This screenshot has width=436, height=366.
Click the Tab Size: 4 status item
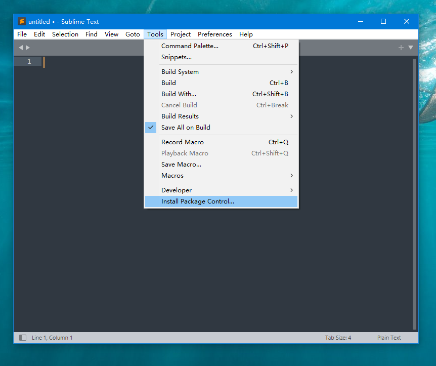(x=338, y=338)
